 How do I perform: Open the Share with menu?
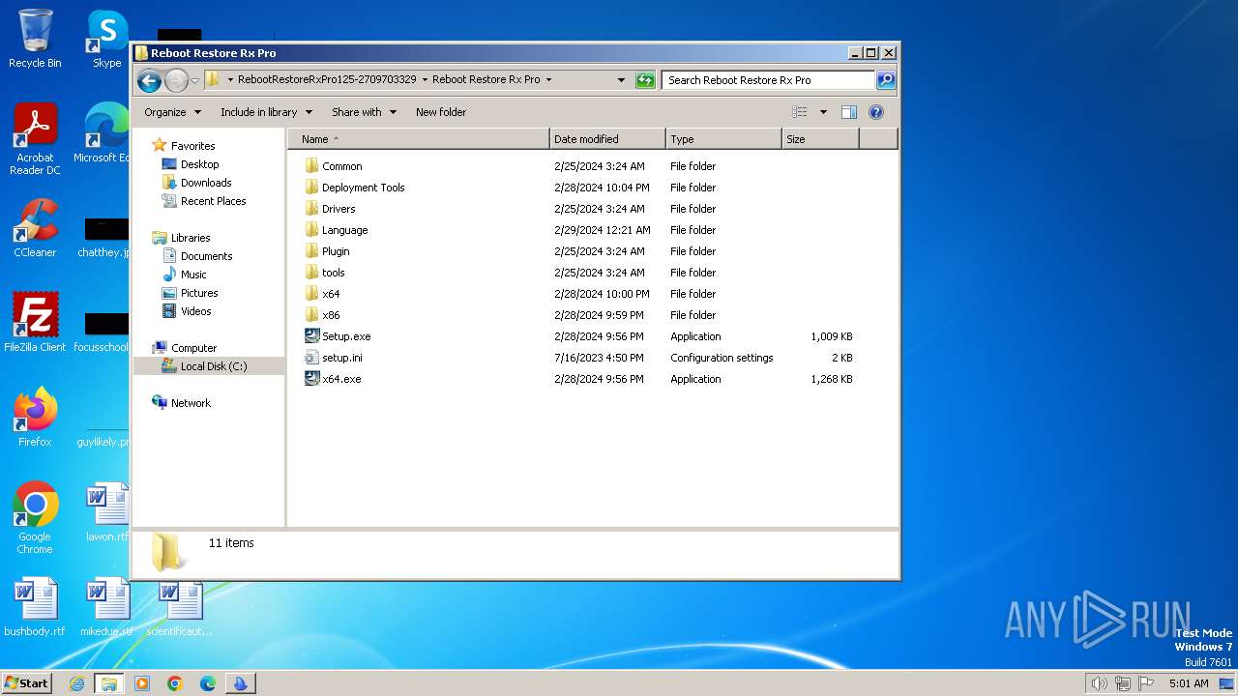click(x=364, y=112)
